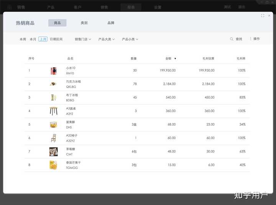Click the 40% margin cell

[x=242, y=165]
